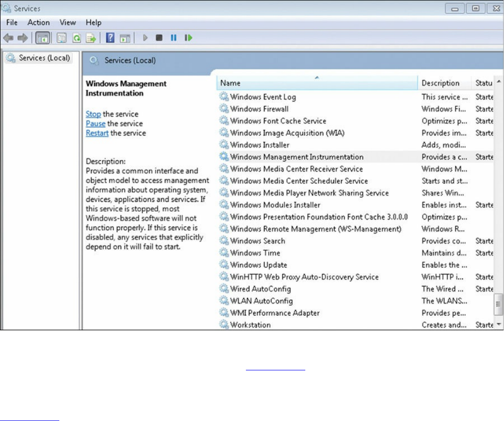This screenshot has height=421, width=504.
Task: Click the Pause Service toolbar icon
Action: pos(174,38)
